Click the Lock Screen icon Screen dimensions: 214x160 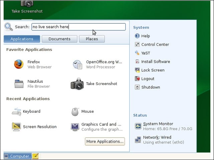(137, 70)
